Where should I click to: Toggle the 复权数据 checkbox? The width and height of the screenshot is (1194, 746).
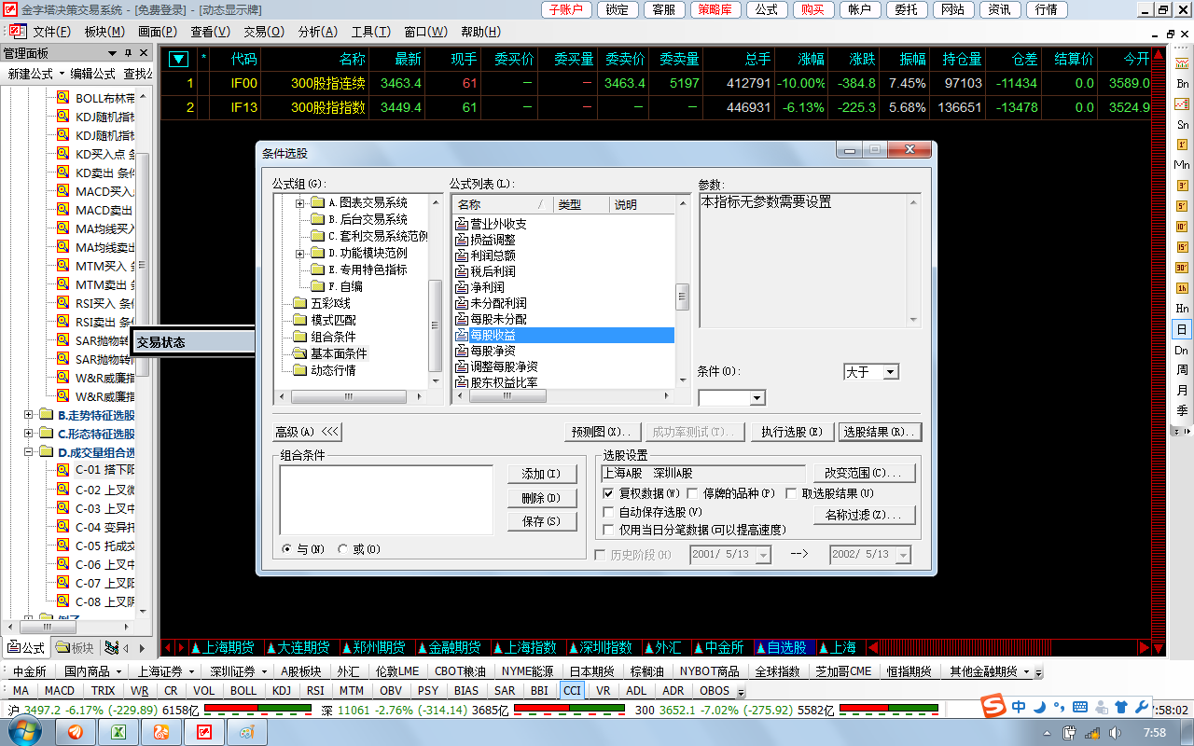tap(608, 493)
